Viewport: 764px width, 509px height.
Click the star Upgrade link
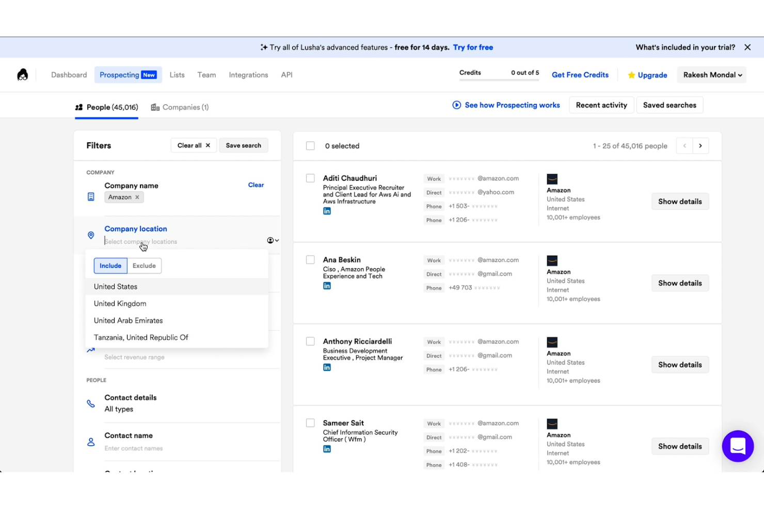click(x=647, y=75)
